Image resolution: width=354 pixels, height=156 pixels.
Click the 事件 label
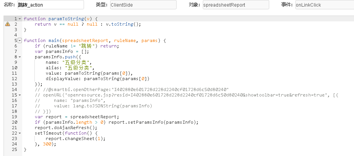[288, 5]
